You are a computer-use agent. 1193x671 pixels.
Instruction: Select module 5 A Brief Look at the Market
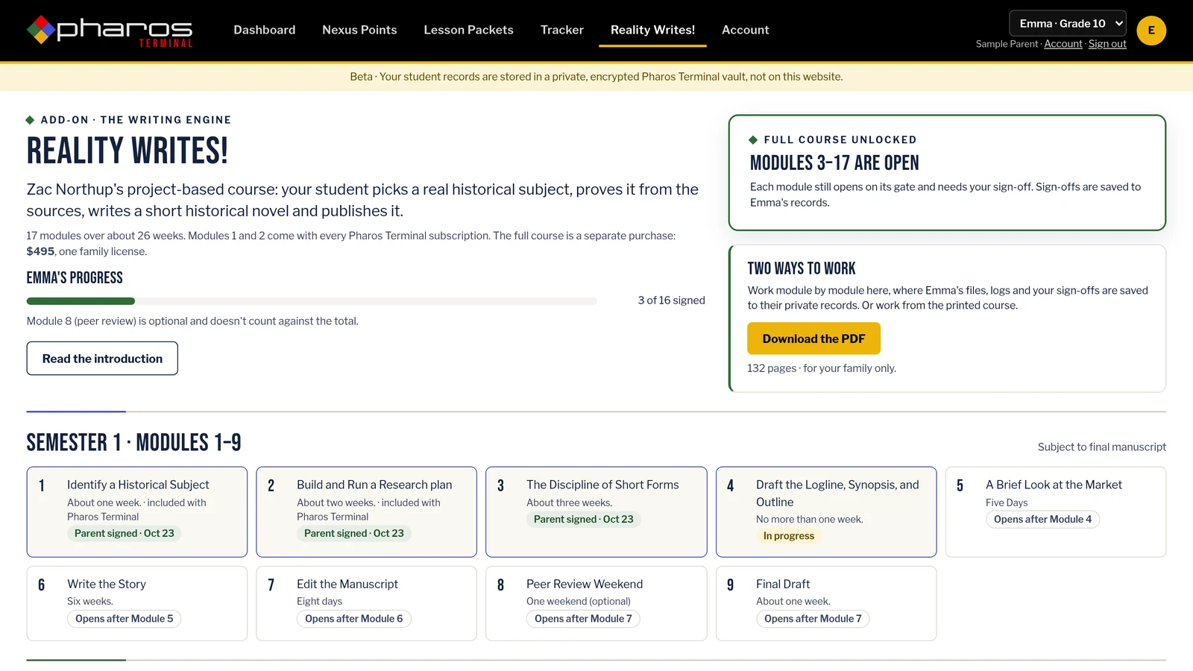[x=1056, y=512]
